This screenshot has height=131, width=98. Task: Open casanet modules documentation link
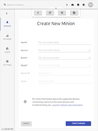point(67,105)
